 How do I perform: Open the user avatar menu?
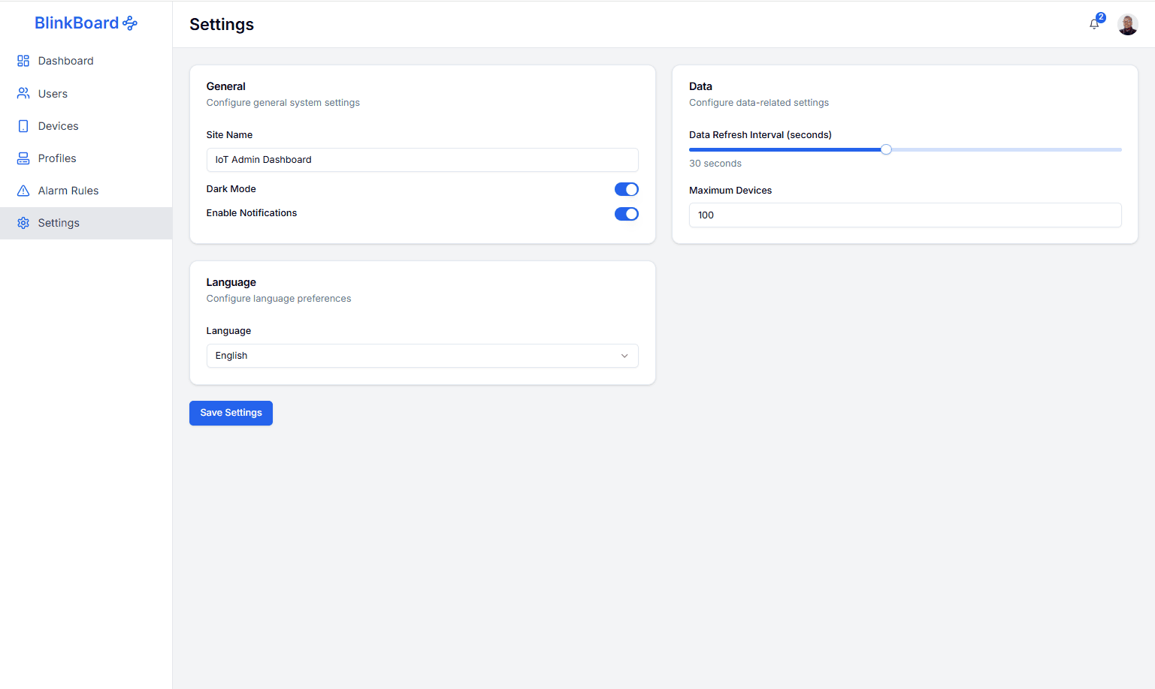click(1127, 25)
